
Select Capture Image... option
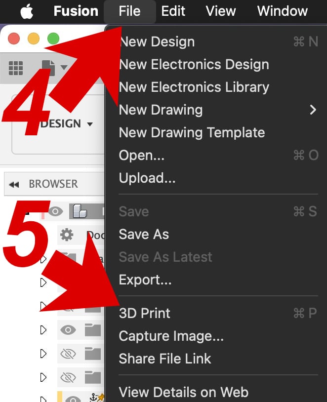(171, 336)
